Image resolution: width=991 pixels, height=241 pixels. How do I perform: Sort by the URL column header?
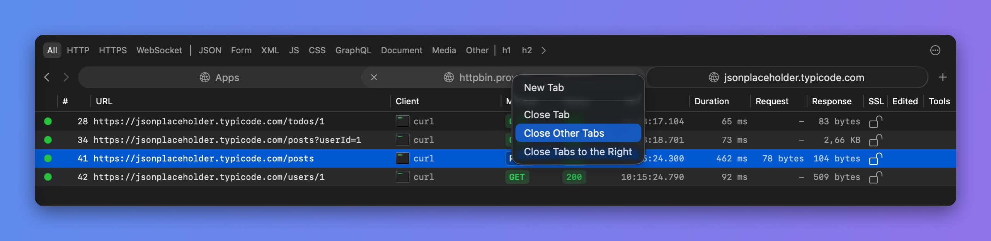pos(104,101)
